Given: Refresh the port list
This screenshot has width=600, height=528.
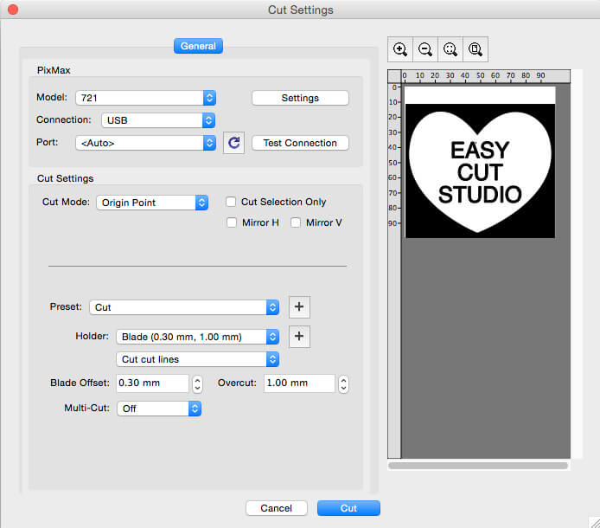Looking at the screenshot, I should click(233, 143).
